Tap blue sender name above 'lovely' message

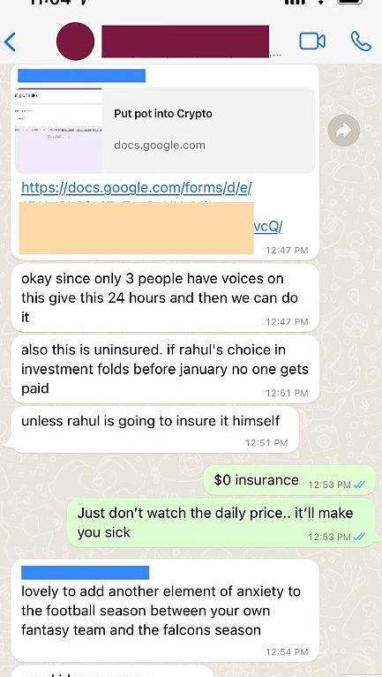pos(85,573)
